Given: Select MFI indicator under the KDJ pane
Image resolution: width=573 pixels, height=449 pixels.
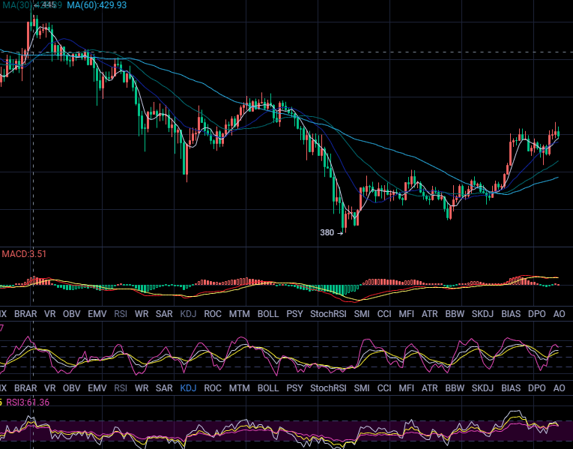Looking at the screenshot, I should pyautogui.click(x=407, y=388).
